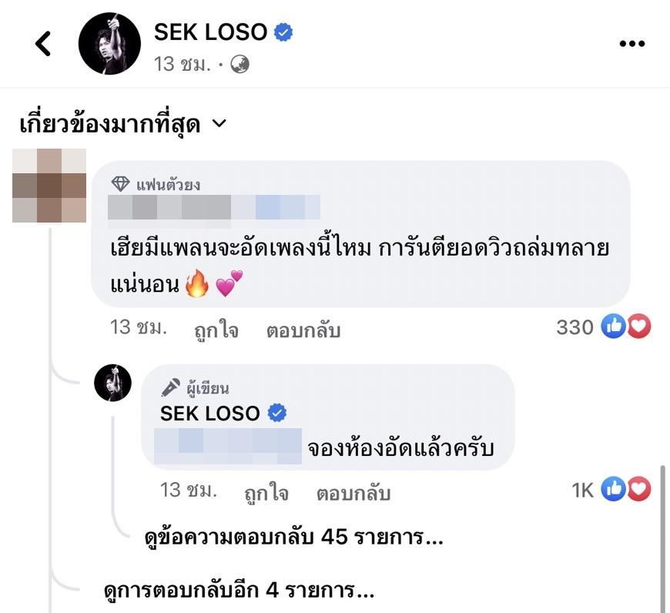The width and height of the screenshot is (670, 613).
Task: Click the blurred commenter avatar
Action: click(49, 186)
